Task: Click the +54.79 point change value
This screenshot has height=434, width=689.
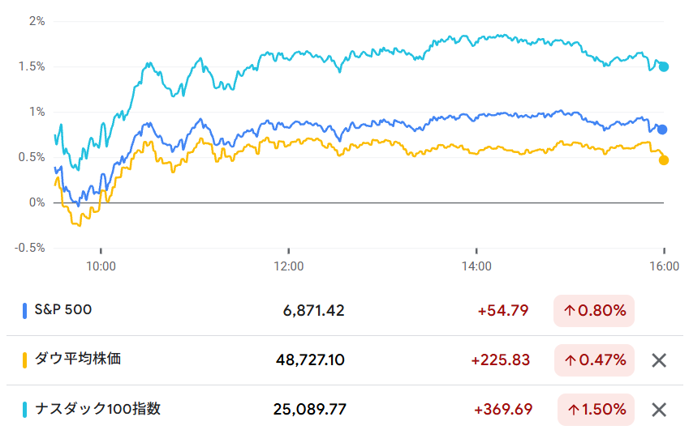Action: click(x=503, y=310)
